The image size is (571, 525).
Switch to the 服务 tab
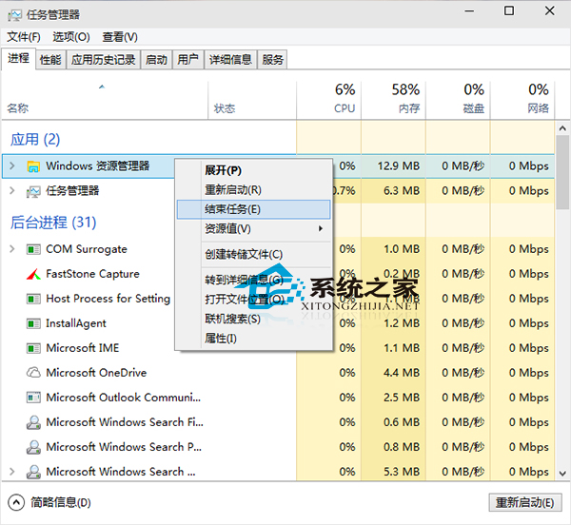[x=273, y=59]
